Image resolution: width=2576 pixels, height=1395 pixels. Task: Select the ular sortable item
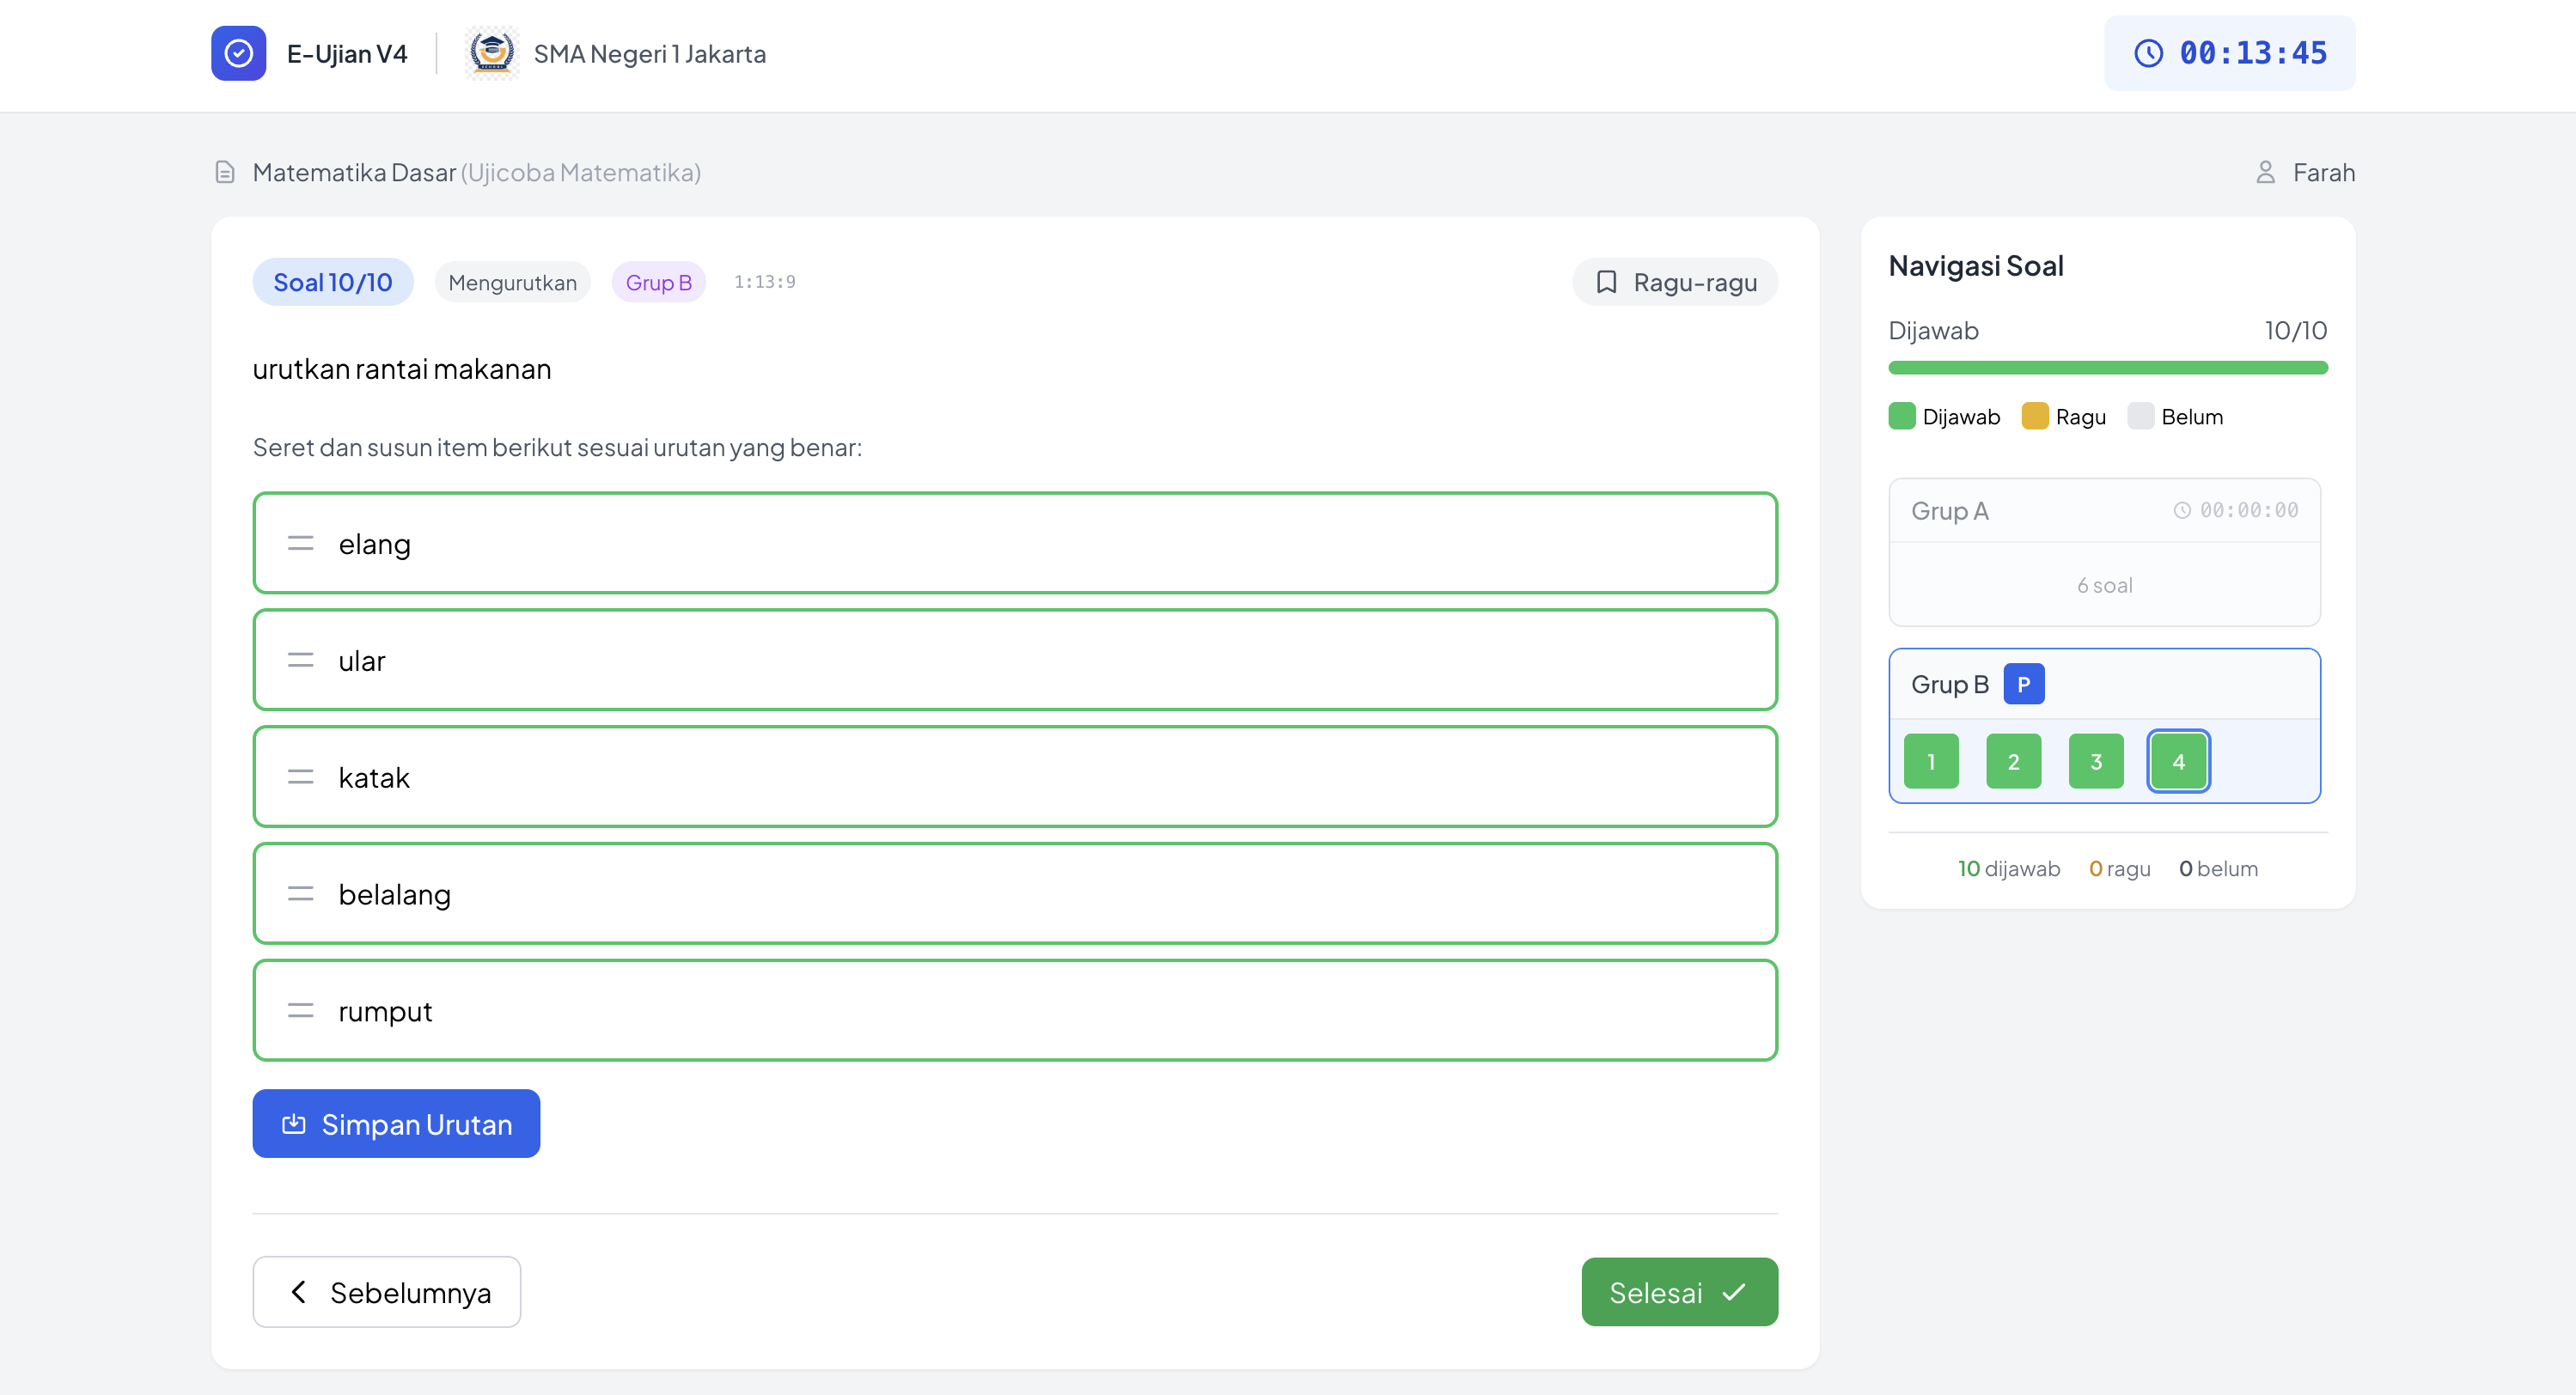pos(1015,660)
